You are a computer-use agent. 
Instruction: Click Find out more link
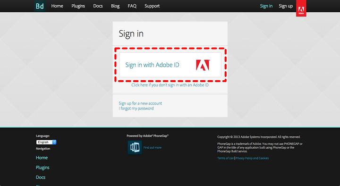click(152, 147)
